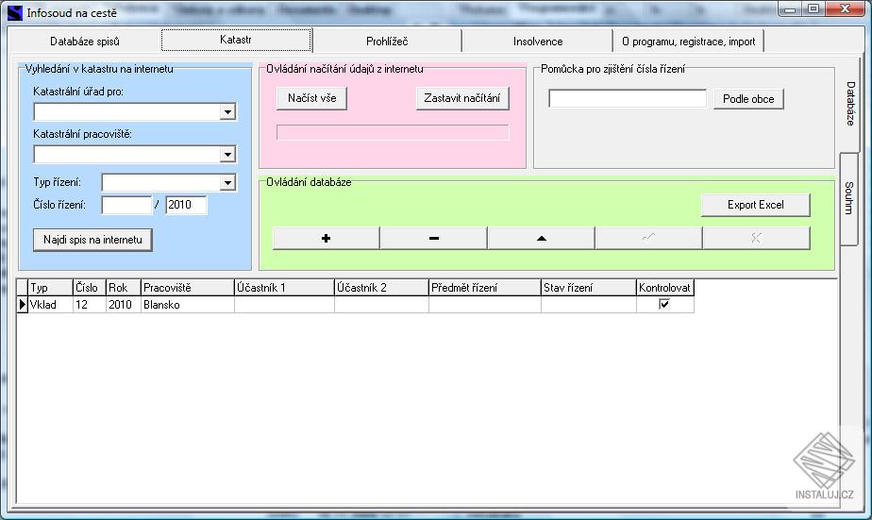The image size is (872, 520).
Task: Add a new record with the plus button
Action: (x=326, y=238)
